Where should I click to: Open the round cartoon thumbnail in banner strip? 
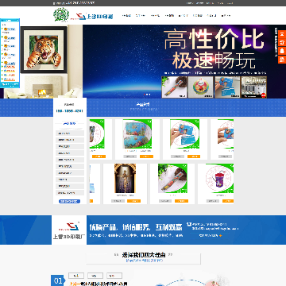pyautogui.click(x=200, y=87)
